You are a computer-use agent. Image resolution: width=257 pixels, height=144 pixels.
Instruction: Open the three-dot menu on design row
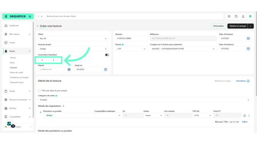[249, 116]
